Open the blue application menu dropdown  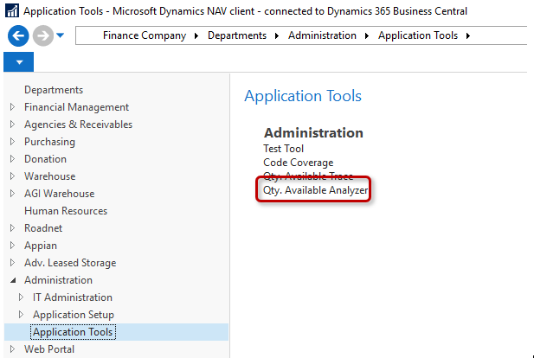[18, 62]
